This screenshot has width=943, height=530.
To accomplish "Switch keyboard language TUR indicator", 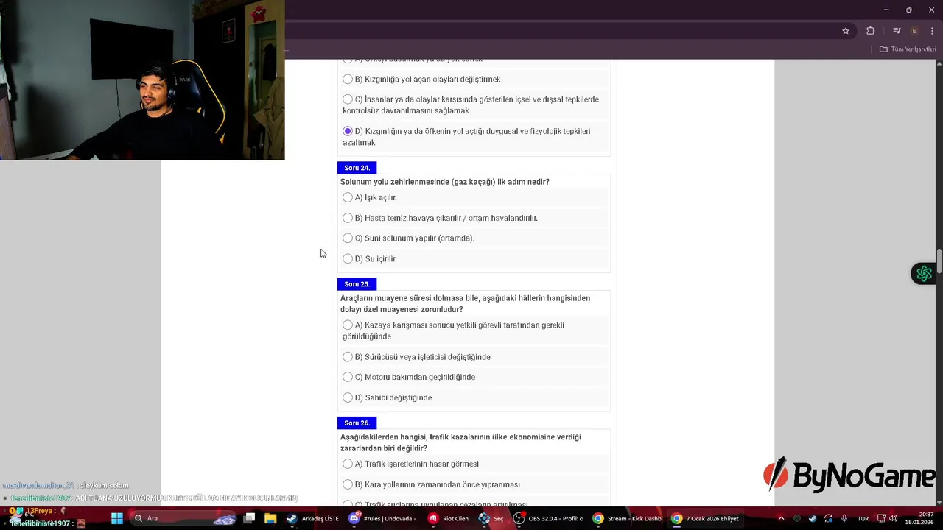I will click(x=863, y=518).
